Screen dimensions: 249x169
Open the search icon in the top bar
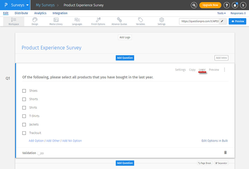click(x=194, y=5)
